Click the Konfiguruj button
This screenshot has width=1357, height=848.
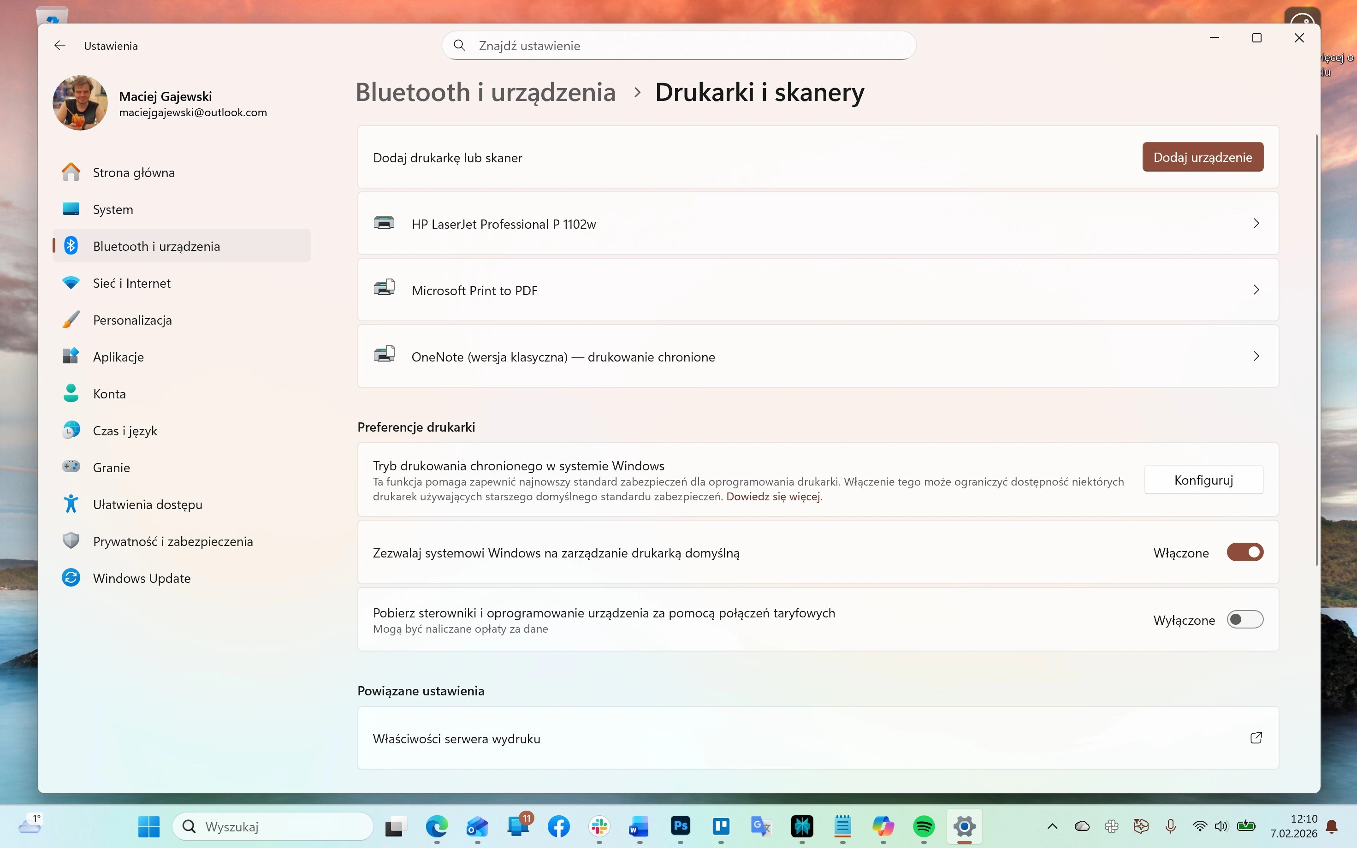1203,480
